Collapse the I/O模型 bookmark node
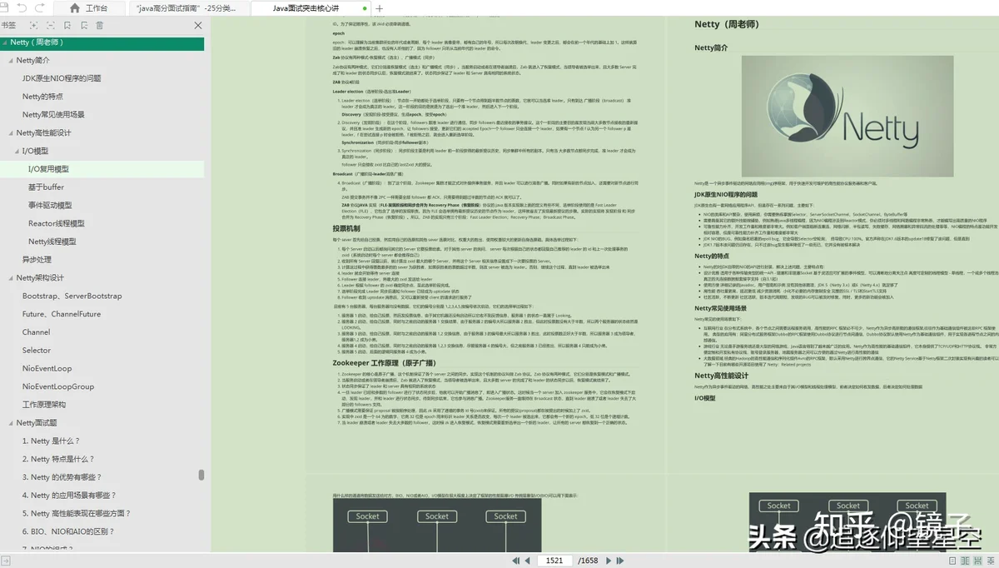 coord(15,151)
